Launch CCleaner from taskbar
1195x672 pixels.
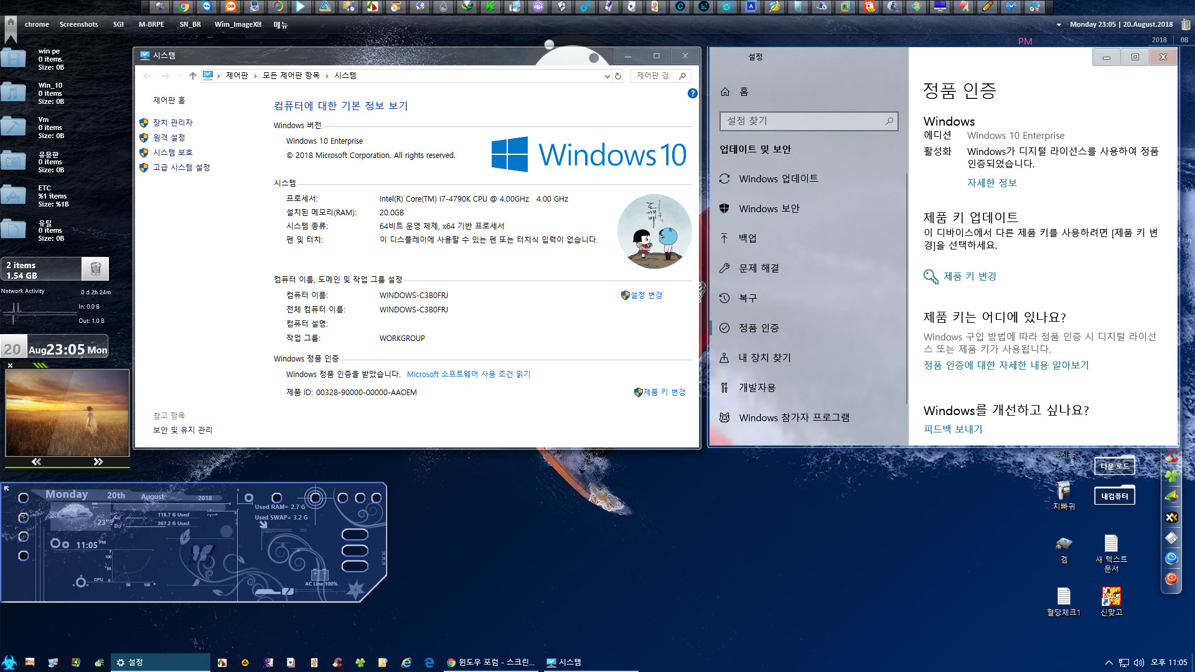coord(337,663)
